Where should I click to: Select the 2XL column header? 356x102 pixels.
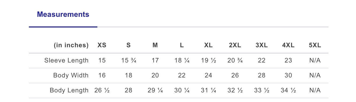point(235,45)
